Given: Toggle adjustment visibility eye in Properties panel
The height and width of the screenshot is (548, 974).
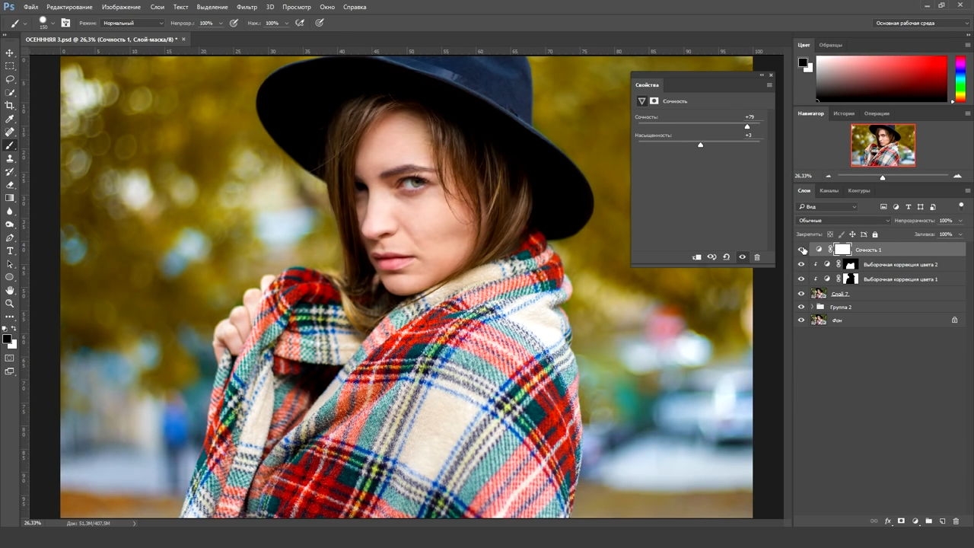Looking at the screenshot, I should click(x=742, y=257).
